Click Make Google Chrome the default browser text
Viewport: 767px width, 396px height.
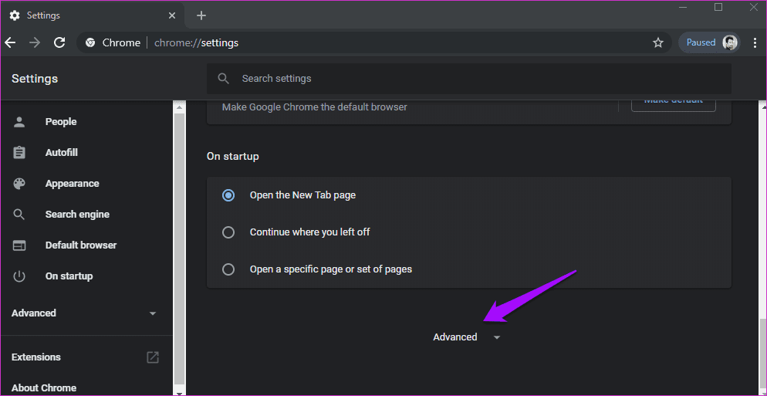point(315,107)
